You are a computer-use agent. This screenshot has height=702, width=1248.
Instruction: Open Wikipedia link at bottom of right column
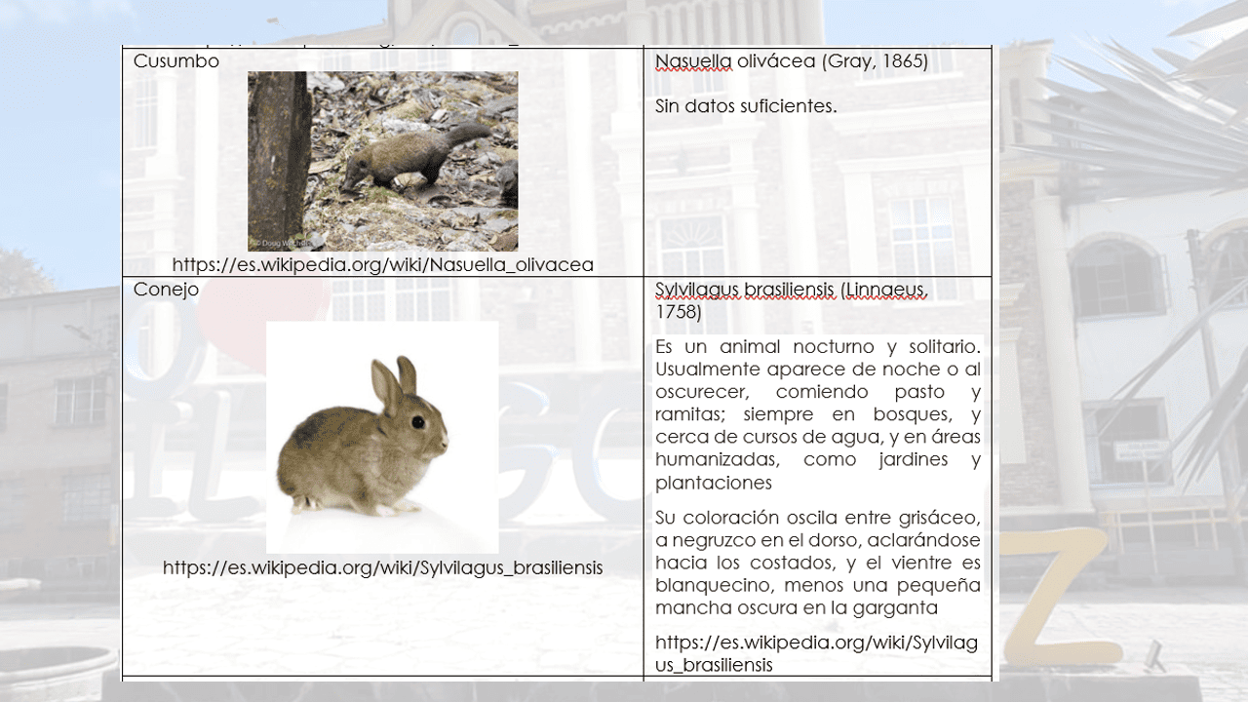816,653
